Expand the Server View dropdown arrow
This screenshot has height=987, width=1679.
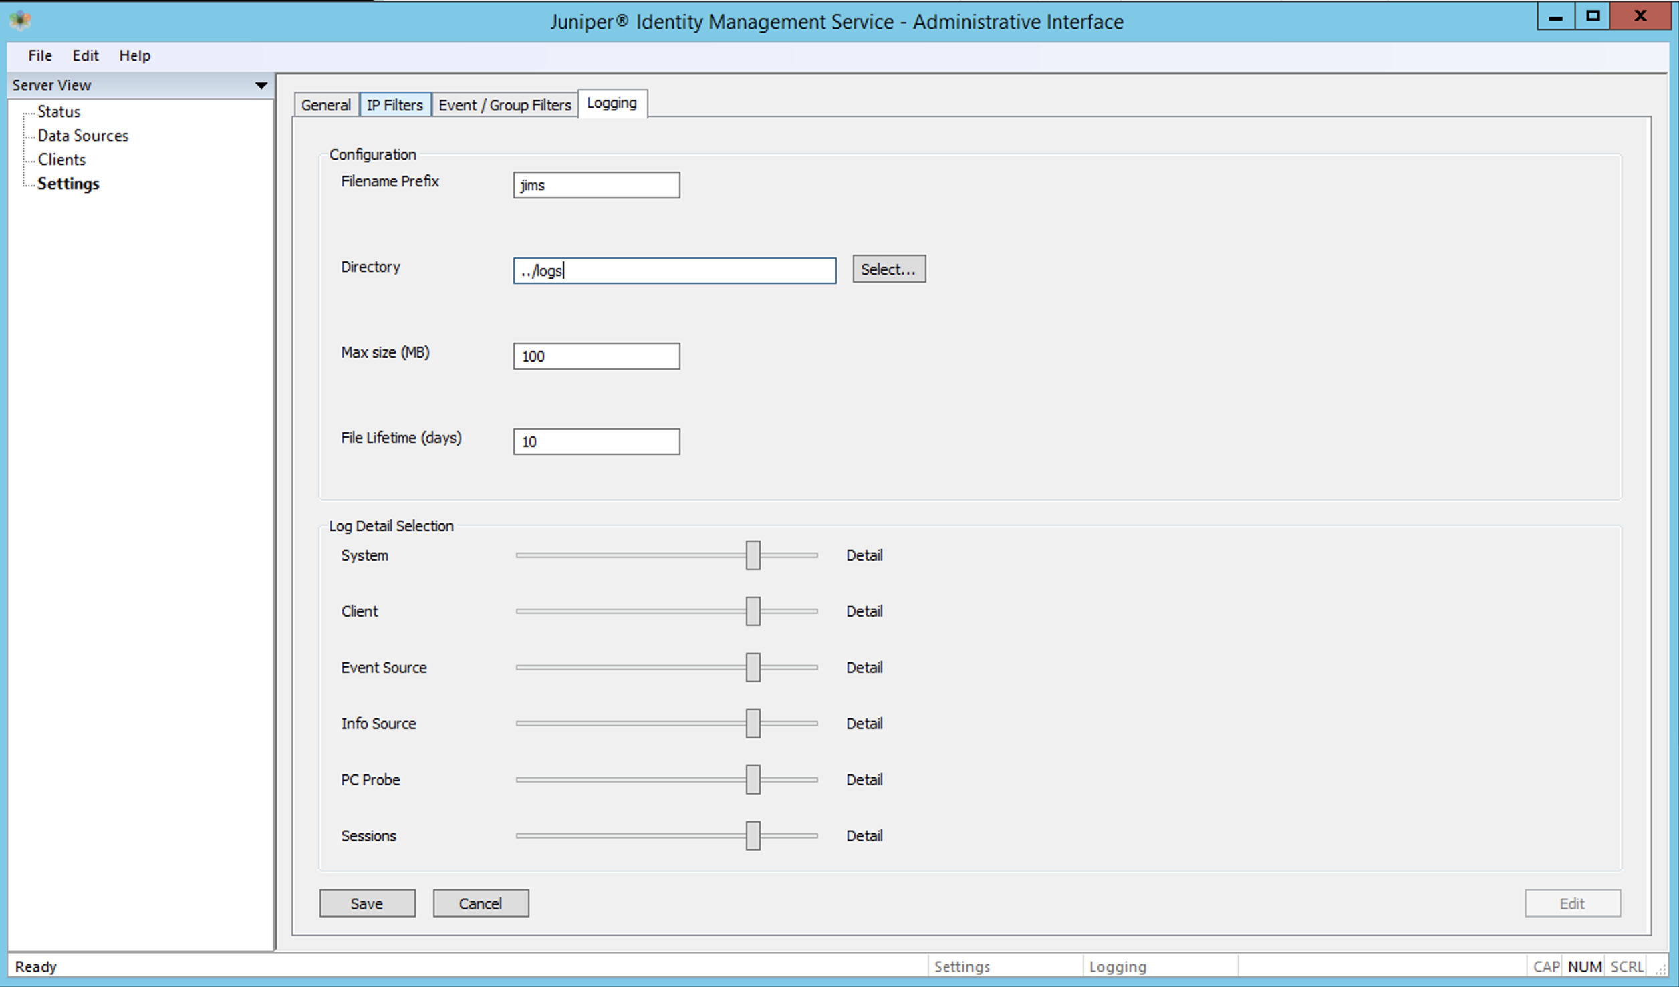(x=261, y=86)
